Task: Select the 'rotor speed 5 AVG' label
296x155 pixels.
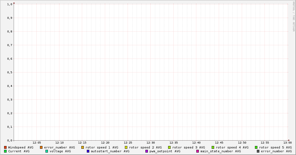Action: tap(275, 147)
